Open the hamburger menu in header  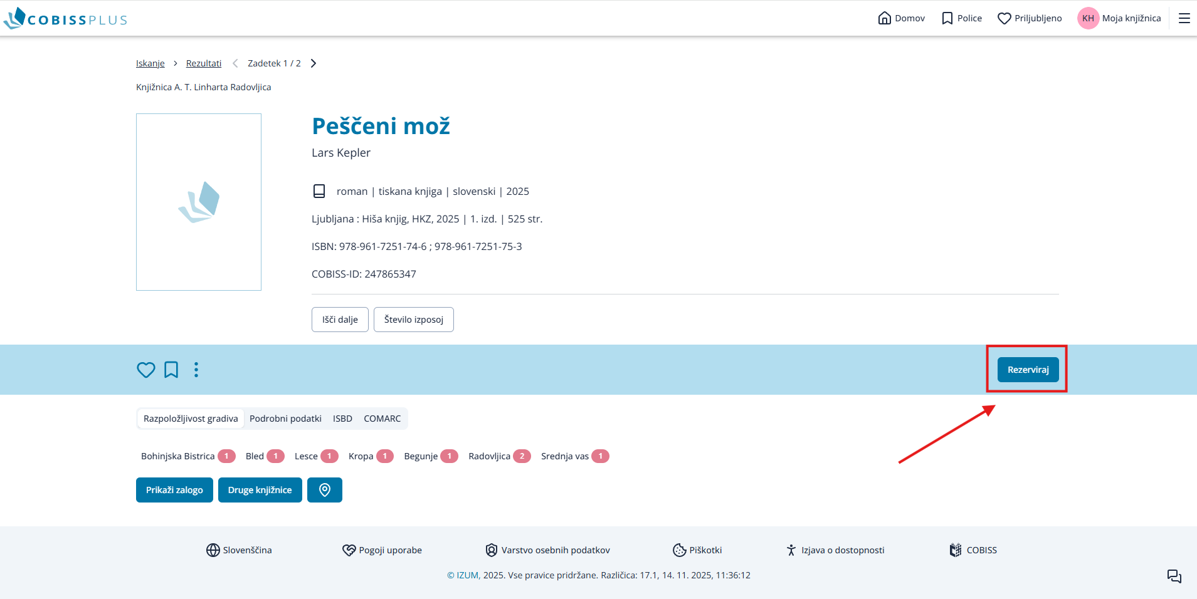tap(1184, 18)
